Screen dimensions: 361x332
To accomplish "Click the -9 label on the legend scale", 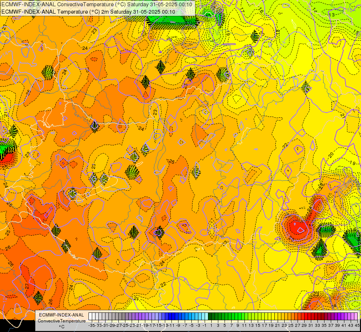I will [x=178, y=325].
